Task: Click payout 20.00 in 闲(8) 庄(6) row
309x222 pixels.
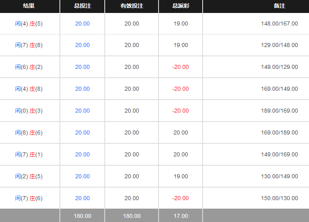Action: coord(181,133)
